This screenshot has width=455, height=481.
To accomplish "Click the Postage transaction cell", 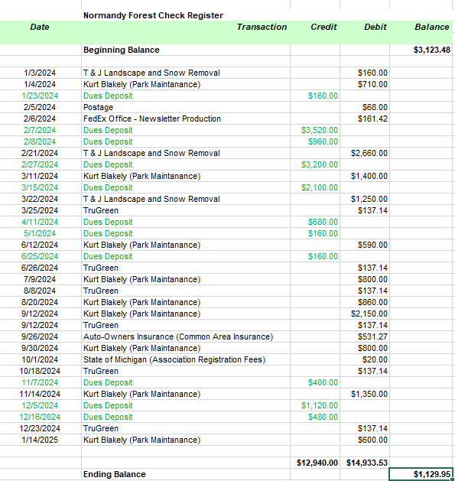I will pyautogui.click(x=186, y=107).
